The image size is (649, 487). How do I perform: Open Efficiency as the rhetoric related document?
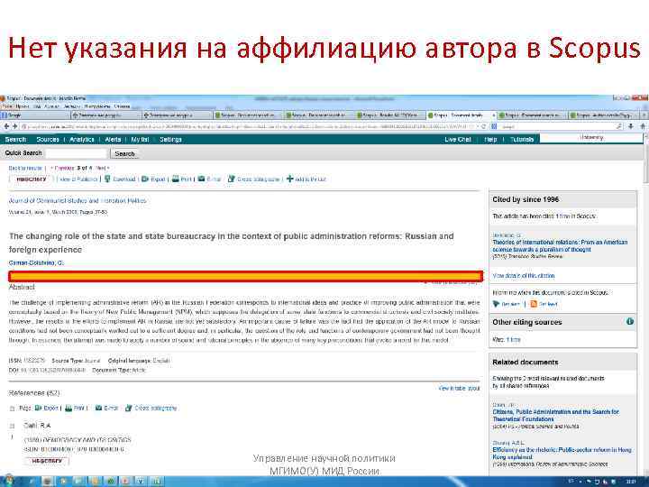(x=562, y=454)
